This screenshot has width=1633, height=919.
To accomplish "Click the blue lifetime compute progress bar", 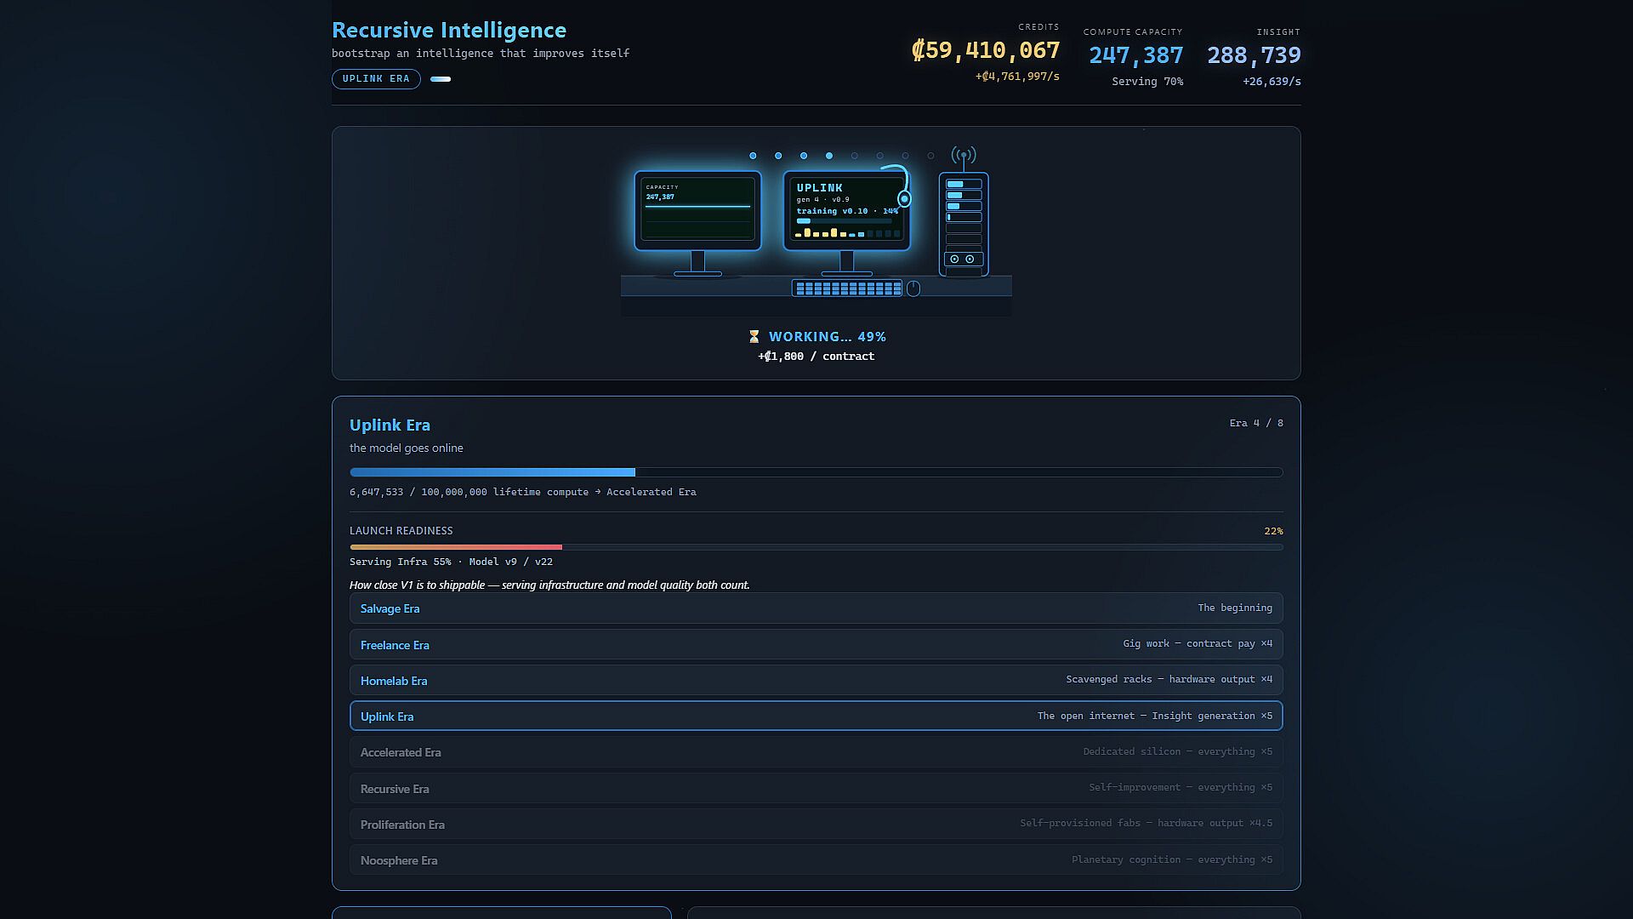I will click(x=816, y=472).
